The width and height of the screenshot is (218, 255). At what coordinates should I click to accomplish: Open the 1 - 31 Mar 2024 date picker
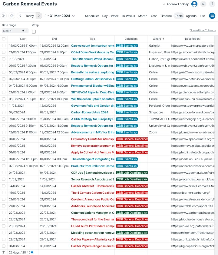[x=60, y=16]
